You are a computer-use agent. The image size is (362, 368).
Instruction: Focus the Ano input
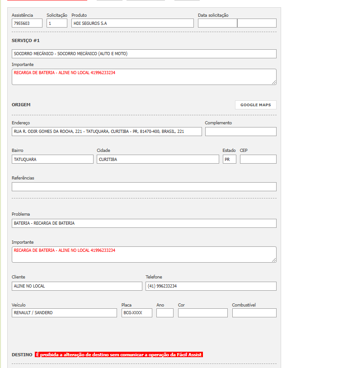tap(165, 313)
